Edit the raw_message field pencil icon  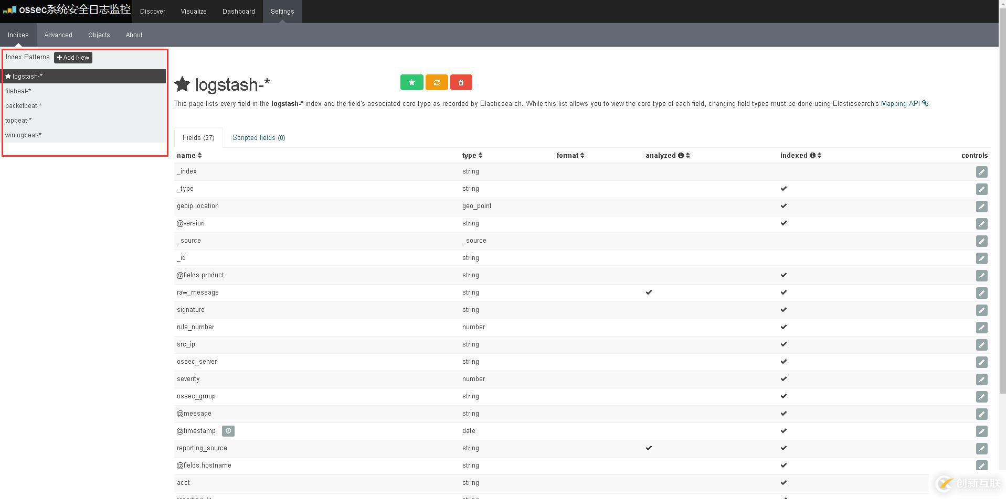tap(981, 293)
